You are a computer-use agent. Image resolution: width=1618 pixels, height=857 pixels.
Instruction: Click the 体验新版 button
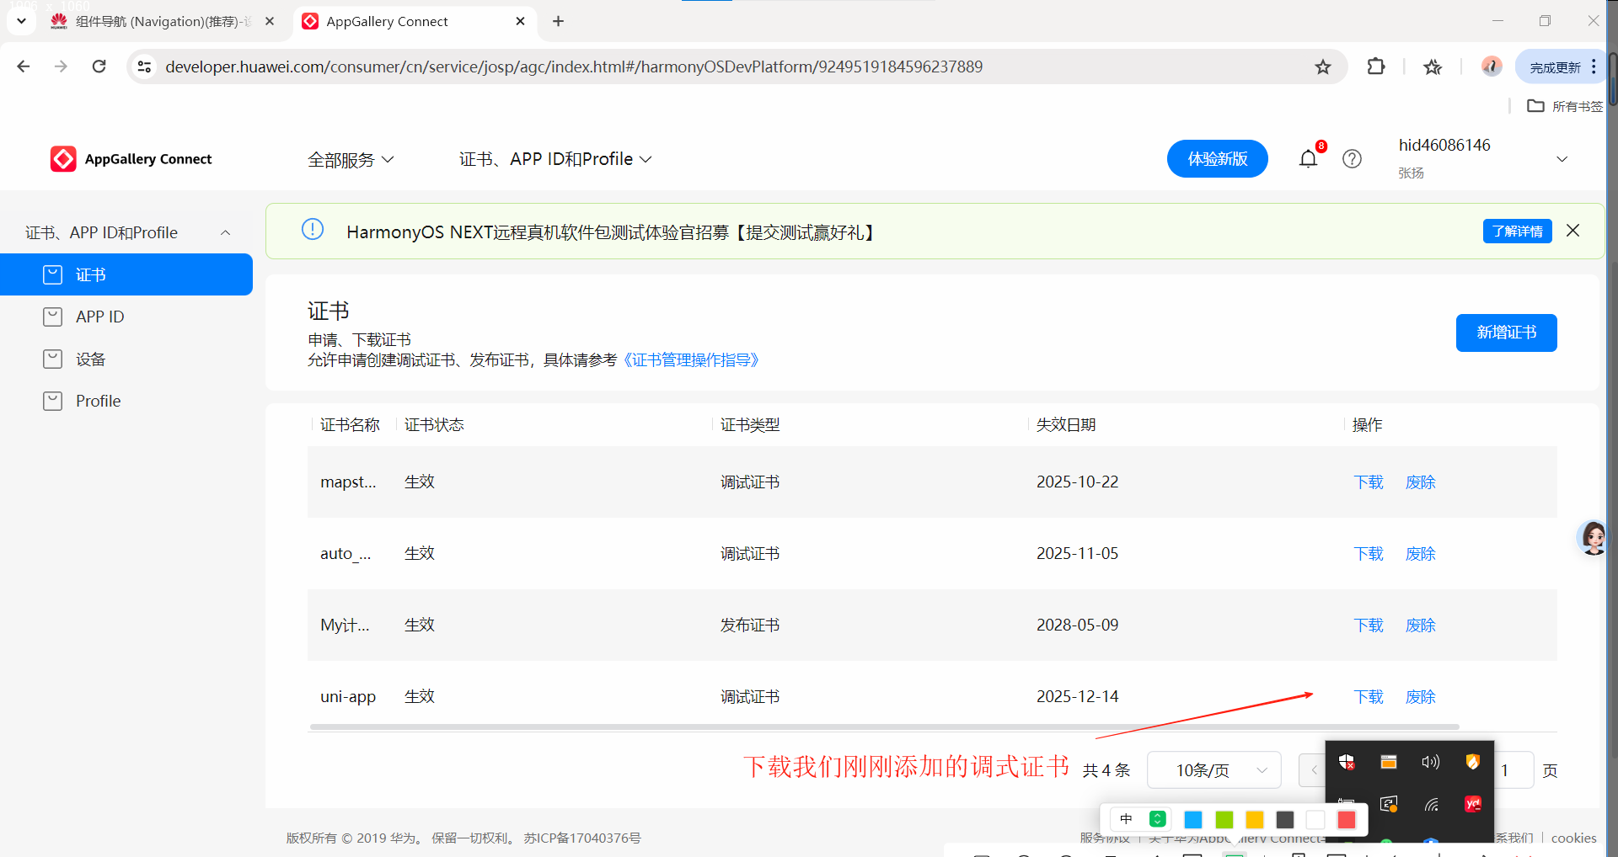coord(1217,158)
